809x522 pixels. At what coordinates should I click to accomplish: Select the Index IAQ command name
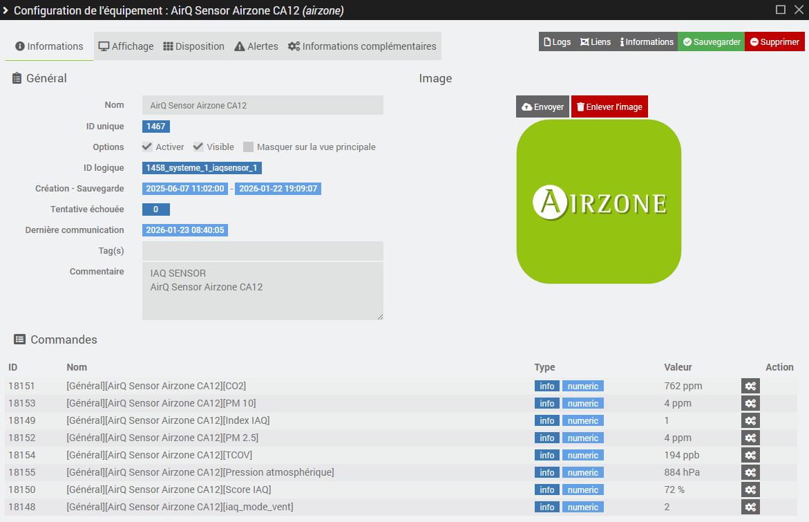(168, 421)
